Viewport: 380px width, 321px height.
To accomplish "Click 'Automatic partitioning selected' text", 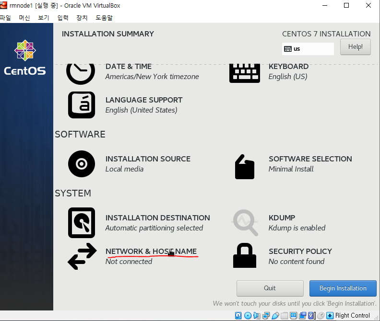I will pos(154,228).
